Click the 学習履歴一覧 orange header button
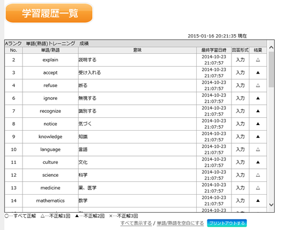The image size is (281, 230). (49, 13)
